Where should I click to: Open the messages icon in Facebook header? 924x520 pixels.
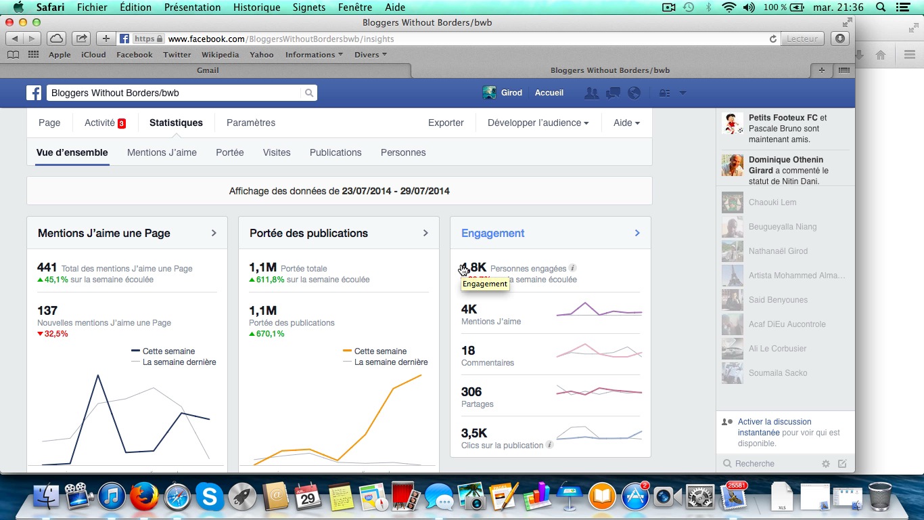pos(613,93)
